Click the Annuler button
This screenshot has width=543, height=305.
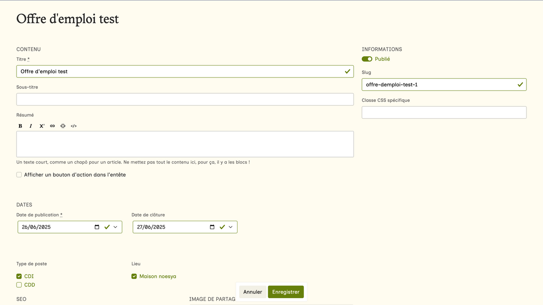click(253, 292)
